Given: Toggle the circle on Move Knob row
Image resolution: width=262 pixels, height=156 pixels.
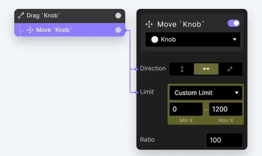Looking at the screenshot, I should point(118,30).
